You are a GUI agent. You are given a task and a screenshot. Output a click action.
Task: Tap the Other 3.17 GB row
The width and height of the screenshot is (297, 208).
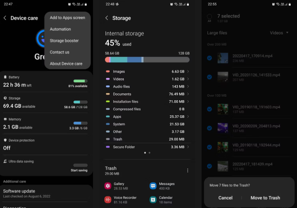[147, 132]
